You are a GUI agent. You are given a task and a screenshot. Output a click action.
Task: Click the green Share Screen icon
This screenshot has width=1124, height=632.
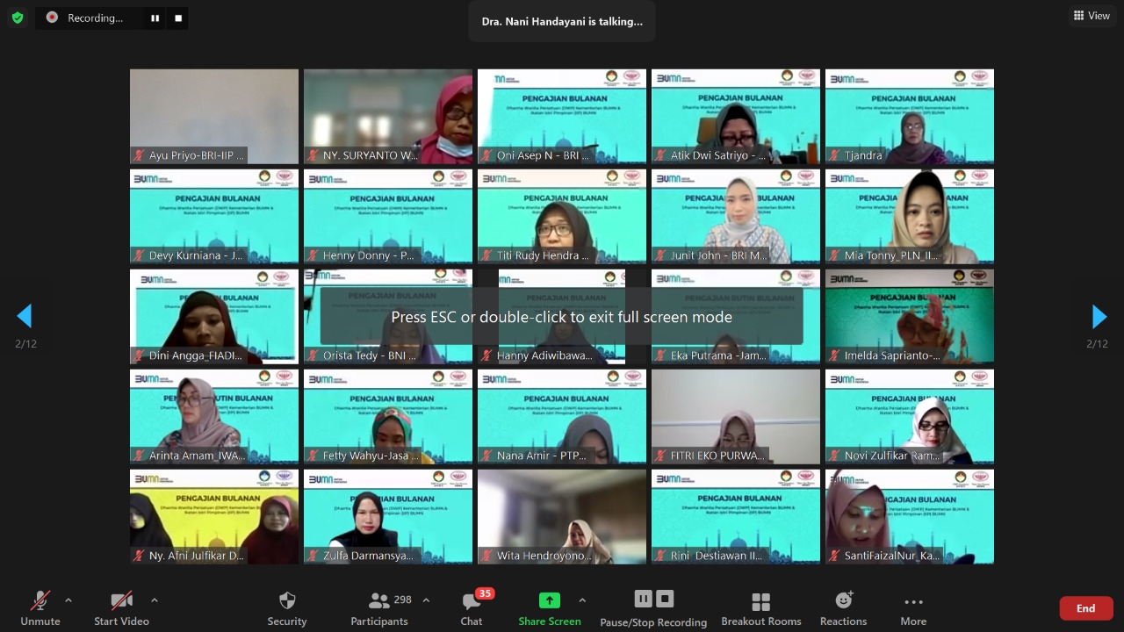tap(549, 600)
